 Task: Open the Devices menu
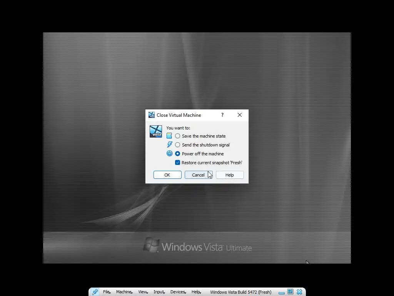point(178,292)
